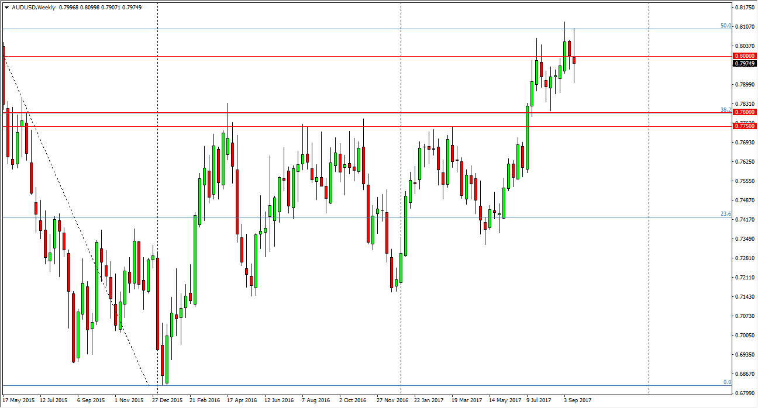The width and height of the screenshot is (758, 408).
Task: Click the 0.70050 price scale value
Action: click(744, 336)
